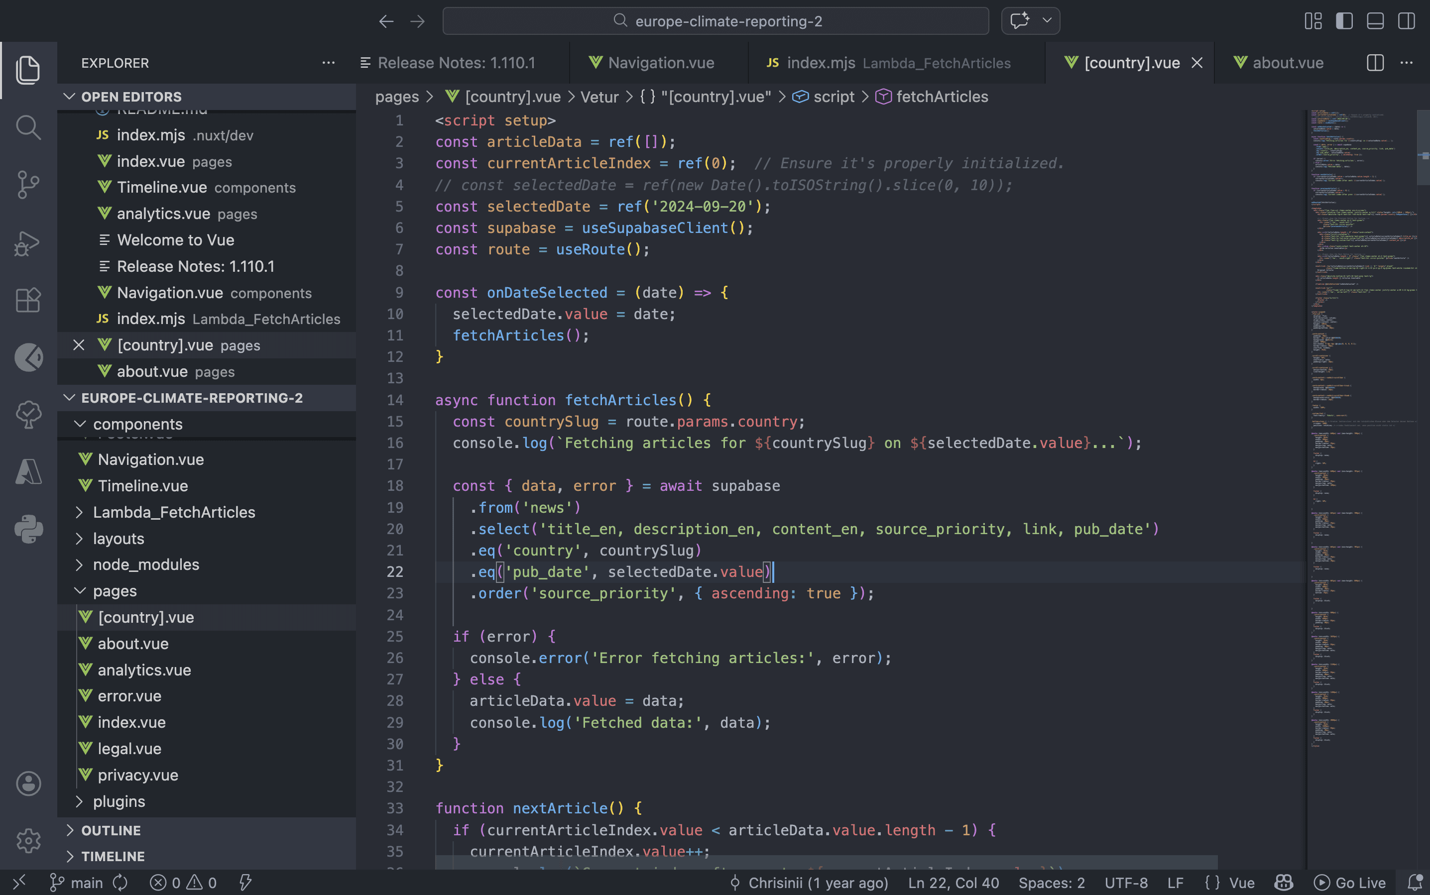Toggle Secondary Side Bar visibility

pos(1406,21)
